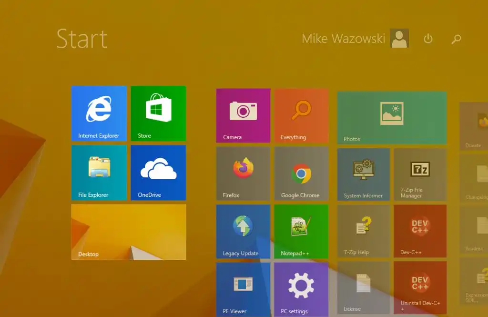Image resolution: width=488 pixels, height=317 pixels.
Task: Launch the Store tile
Action: tap(158, 113)
